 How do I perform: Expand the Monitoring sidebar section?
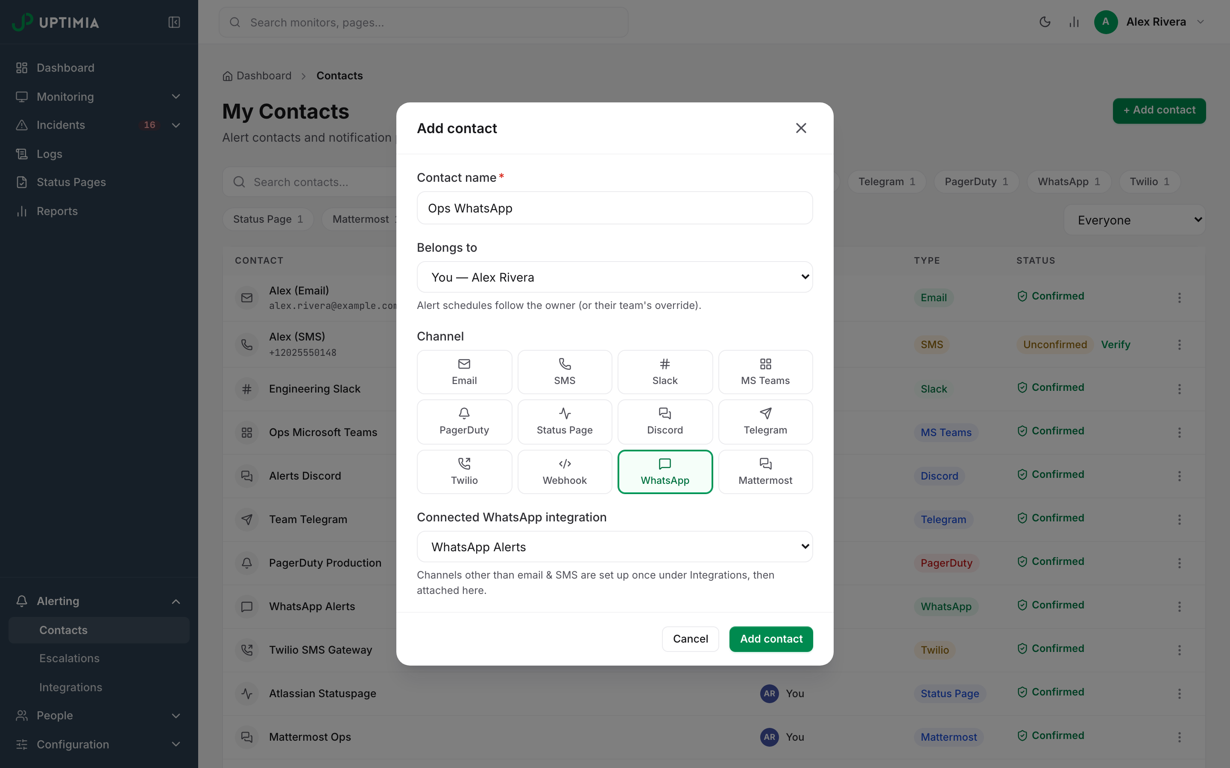[99, 96]
